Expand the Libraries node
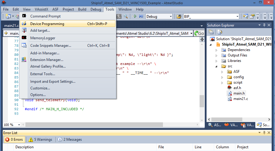This screenshot has height=151, width=275. pos(216,61)
